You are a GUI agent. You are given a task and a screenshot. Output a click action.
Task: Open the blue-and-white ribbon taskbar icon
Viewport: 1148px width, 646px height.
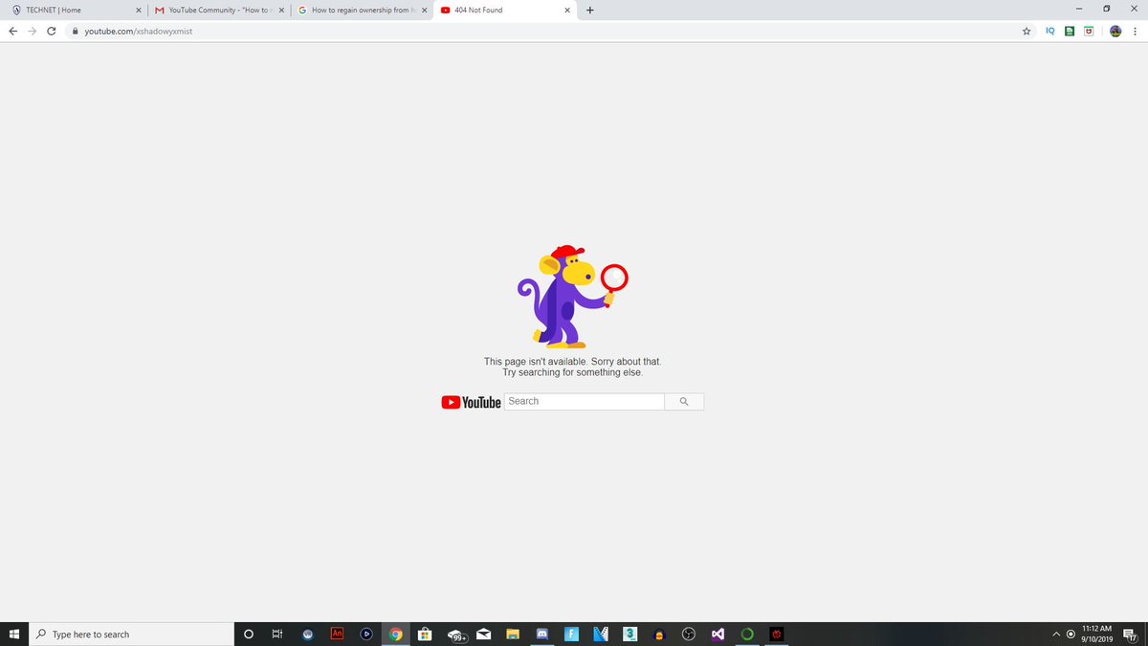(x=601, y=634)
